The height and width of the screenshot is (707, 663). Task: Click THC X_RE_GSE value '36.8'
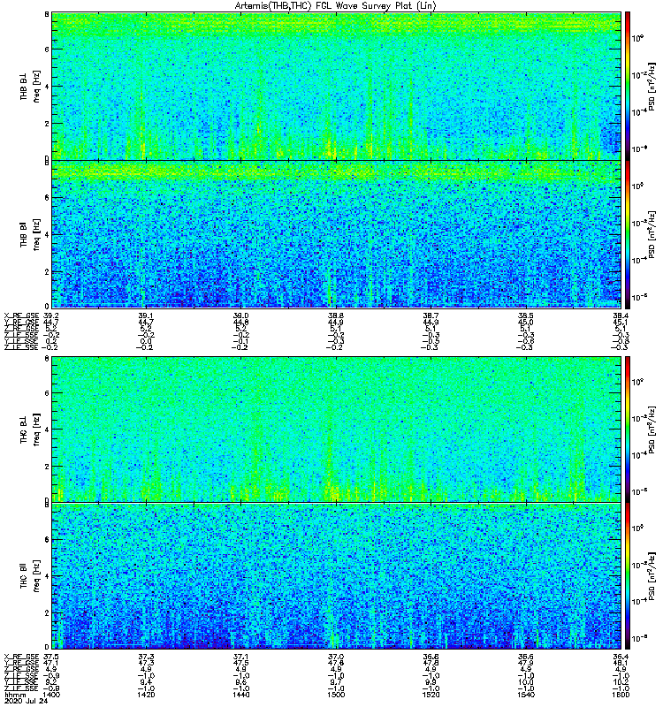pyautogui.click(x=431, y=657)
